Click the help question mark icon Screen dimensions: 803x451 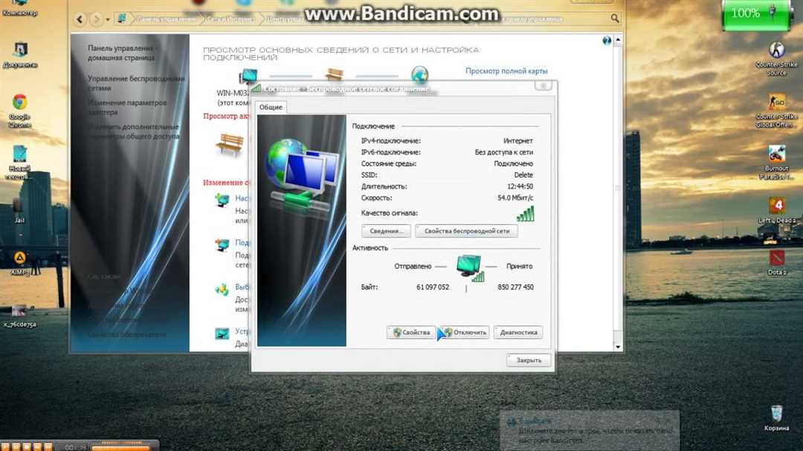[607, 41]
